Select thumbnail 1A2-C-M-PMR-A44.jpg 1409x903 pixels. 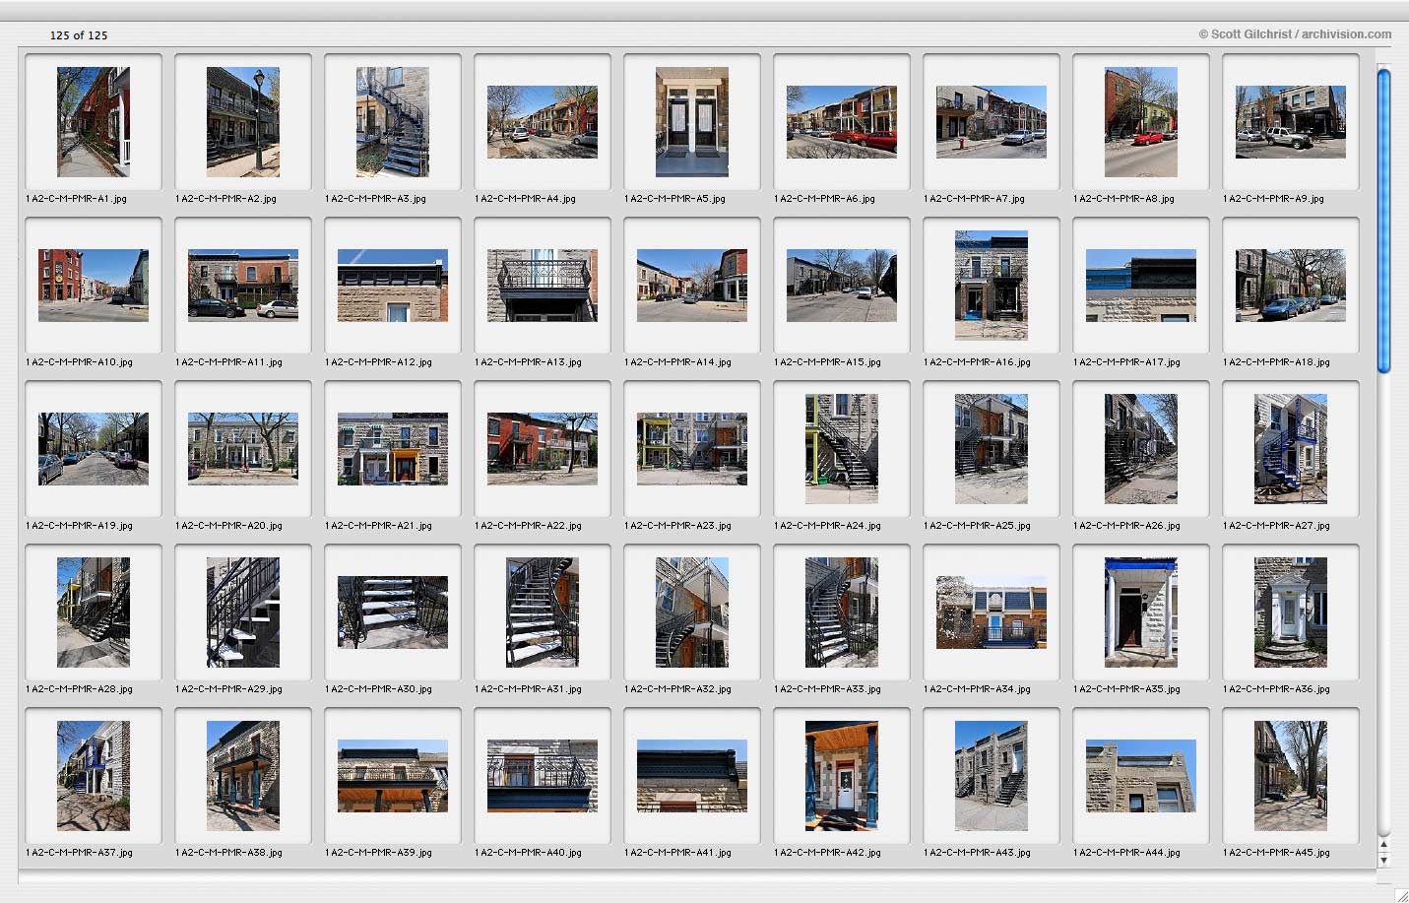(1141, 776)
